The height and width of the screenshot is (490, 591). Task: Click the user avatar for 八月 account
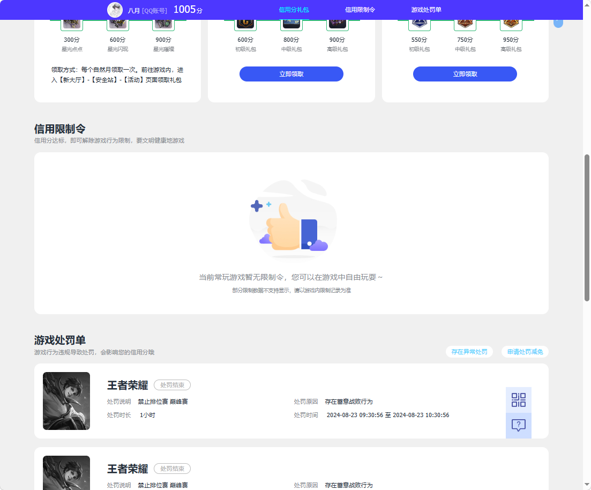point(114,10)
